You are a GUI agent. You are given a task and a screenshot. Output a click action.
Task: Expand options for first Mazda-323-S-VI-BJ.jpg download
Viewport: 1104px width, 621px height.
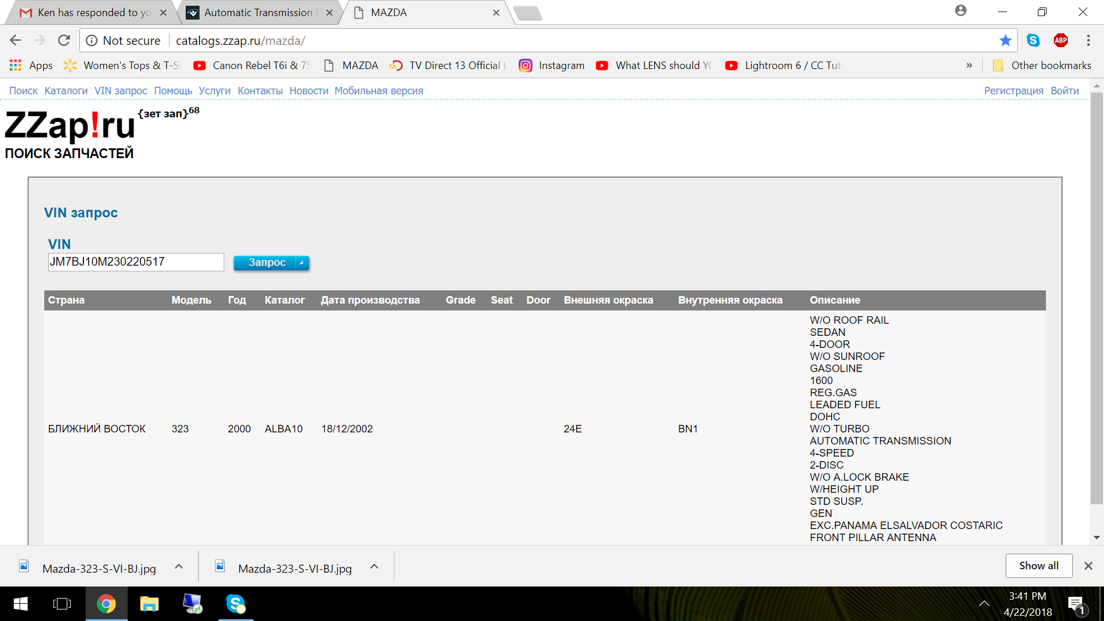[x=179, y=567]
